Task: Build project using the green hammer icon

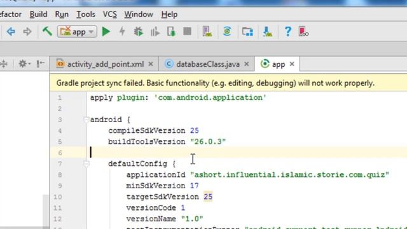Action: coord(47,31)
